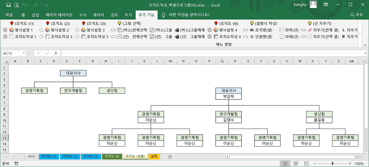Image resolution: width=369 pixels, height=167 pixels.
Task: Open Customize Quick Access Toolbar dropdown
Action: click(47, 5)
